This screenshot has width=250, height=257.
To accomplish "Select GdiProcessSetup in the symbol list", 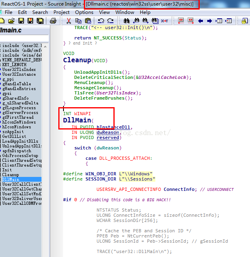I will coord(20,155).
